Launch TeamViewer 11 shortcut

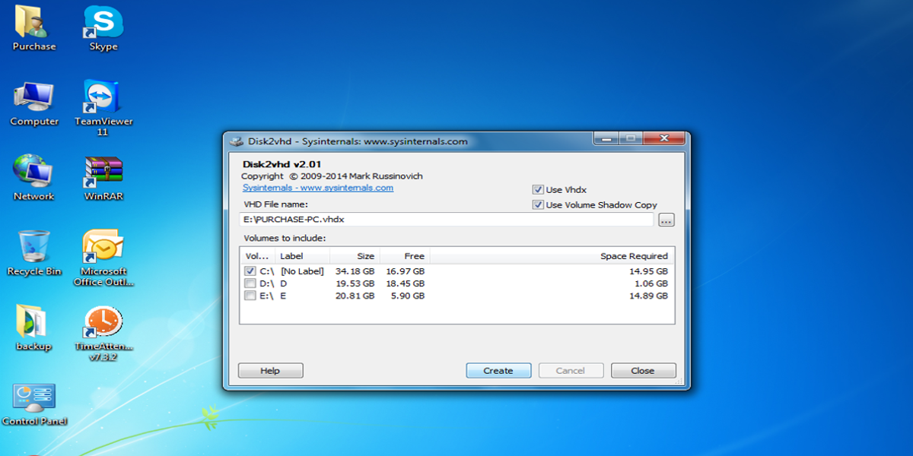tap(103, 108)
